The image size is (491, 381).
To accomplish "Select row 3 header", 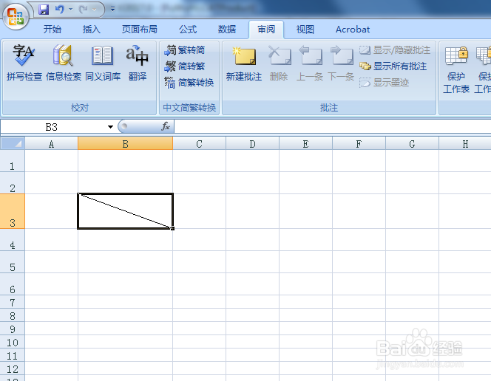I will (13, 211).
